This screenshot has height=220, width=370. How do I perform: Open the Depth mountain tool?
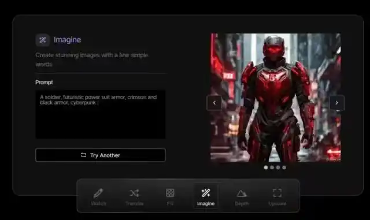click(242, 197)
